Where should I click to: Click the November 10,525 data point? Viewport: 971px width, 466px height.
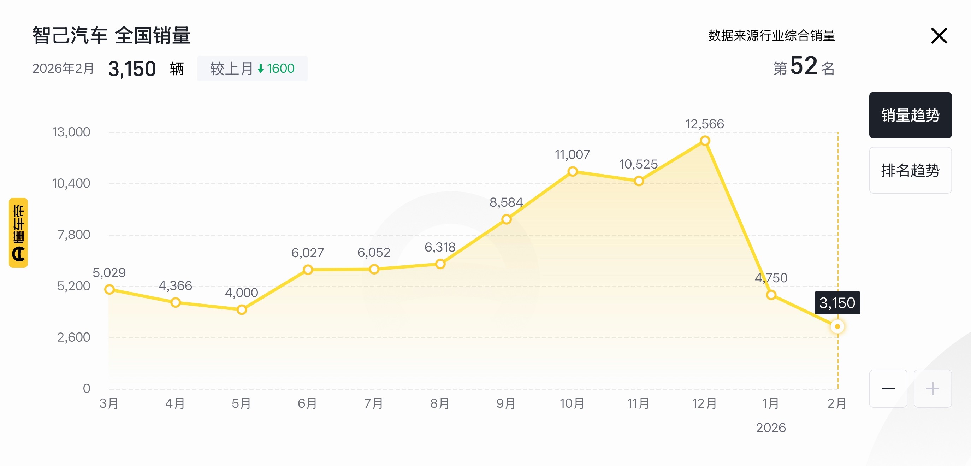click(x=639, y=181)
